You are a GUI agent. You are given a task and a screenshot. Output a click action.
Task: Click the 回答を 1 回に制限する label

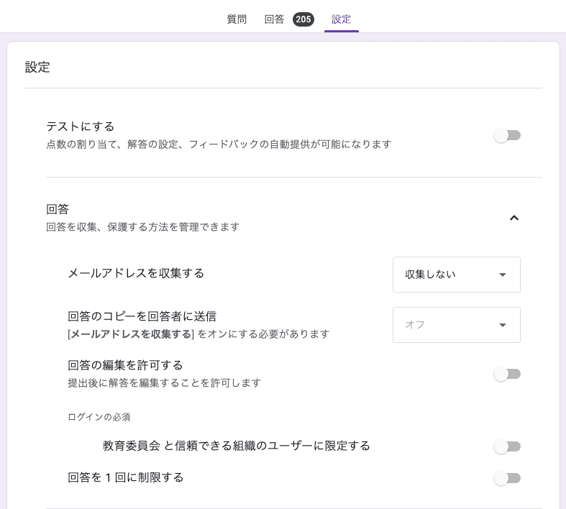pyautogui.click(x=126, y=477)
